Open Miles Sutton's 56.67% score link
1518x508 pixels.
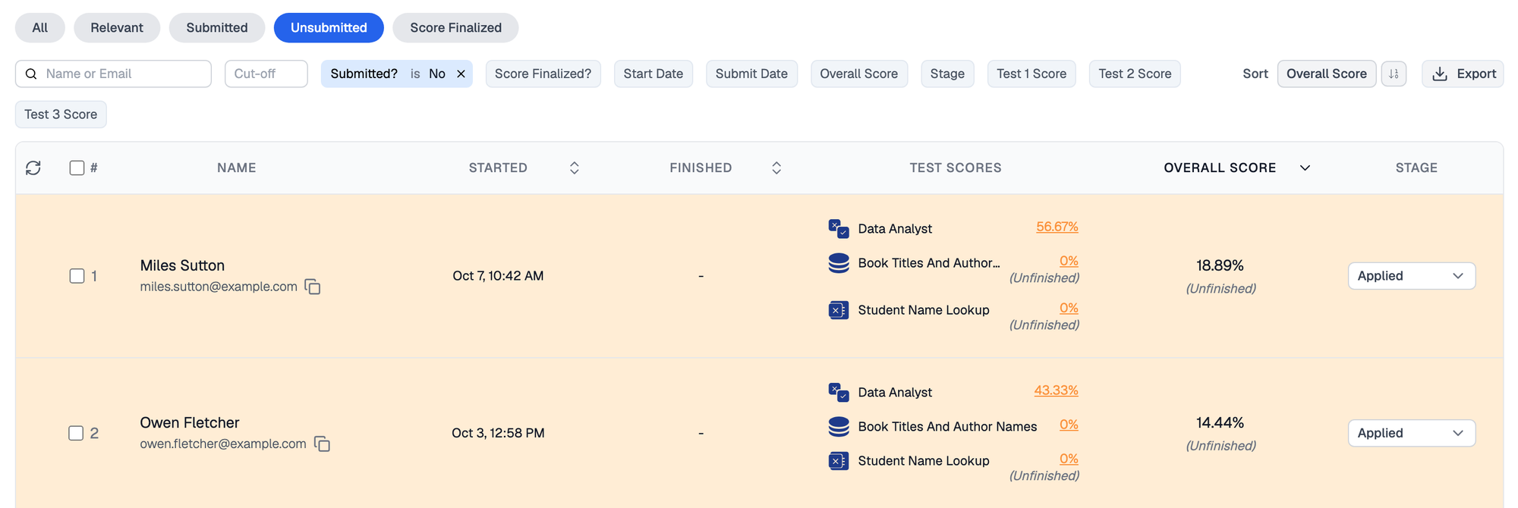pyautogui.click(x=1057, y=227)
